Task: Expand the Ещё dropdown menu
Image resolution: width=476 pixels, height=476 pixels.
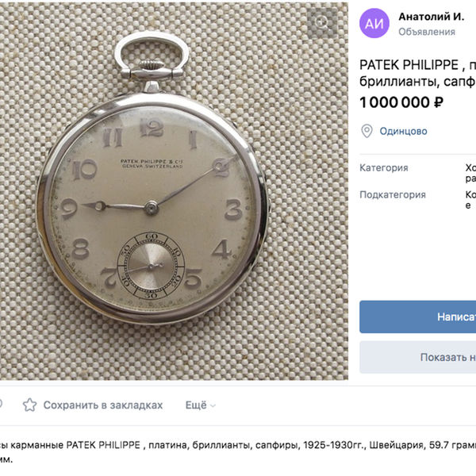Action: coord(201,405)
